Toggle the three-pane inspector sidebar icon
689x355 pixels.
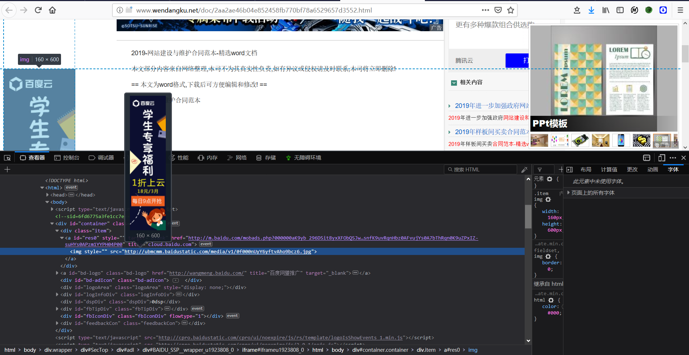click(x=570, y=170)
